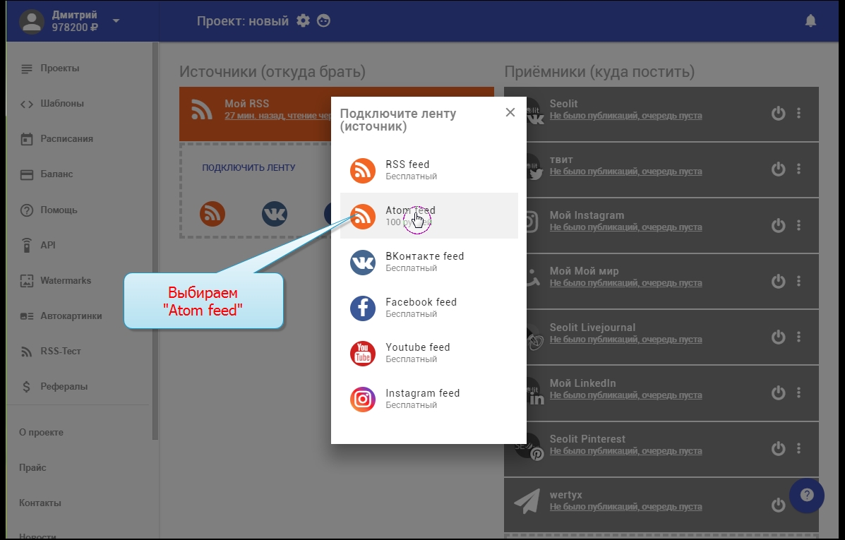845x540 pixels.
Task: Toggle power for Seolit Pinterest receiver
Action: pyautogui.click(x=778, y=448)
